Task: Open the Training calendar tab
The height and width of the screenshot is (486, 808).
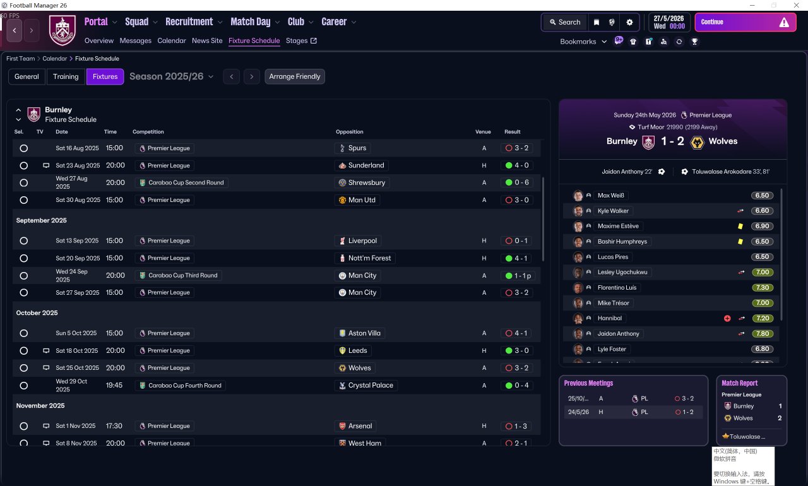Action: click(66, 76)
